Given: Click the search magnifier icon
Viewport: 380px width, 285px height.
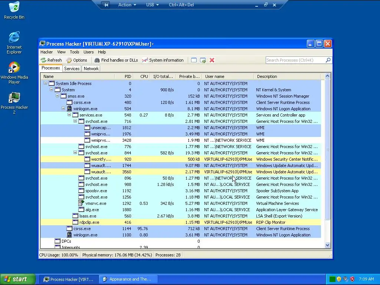Looking at the screenshot, I should 328,60.
